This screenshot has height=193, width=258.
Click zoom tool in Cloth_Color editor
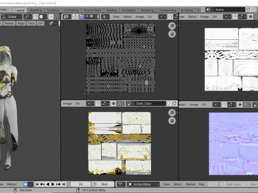[x=172, y=113]
